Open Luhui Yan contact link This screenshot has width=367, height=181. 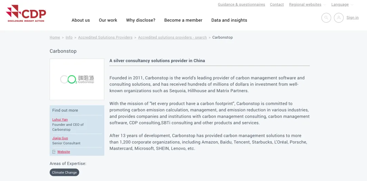(60, 120)
